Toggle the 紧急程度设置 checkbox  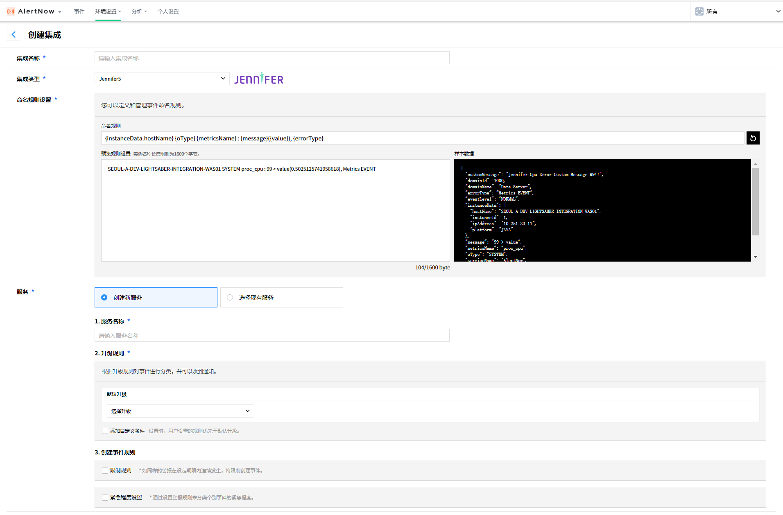[105, 498]
